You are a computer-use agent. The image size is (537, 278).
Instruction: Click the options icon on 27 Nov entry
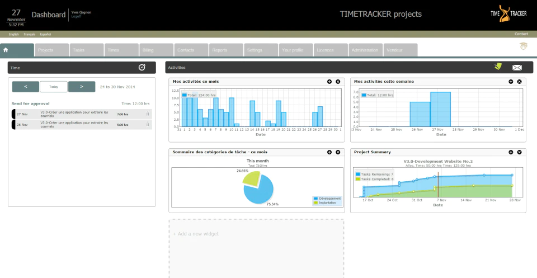(148, 114)
